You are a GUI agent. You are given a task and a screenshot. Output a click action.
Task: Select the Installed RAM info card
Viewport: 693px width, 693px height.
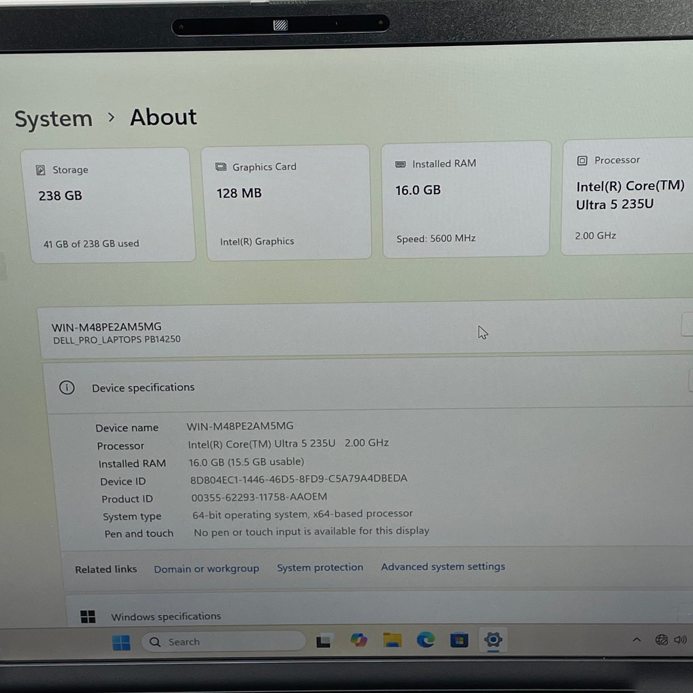click(x=465, y=200)
